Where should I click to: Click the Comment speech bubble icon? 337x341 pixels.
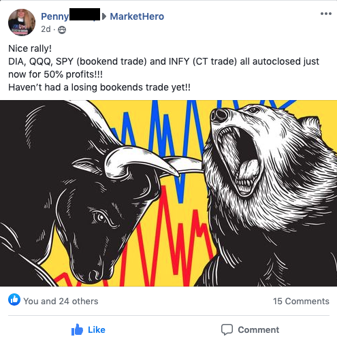(x=227, y=329)
